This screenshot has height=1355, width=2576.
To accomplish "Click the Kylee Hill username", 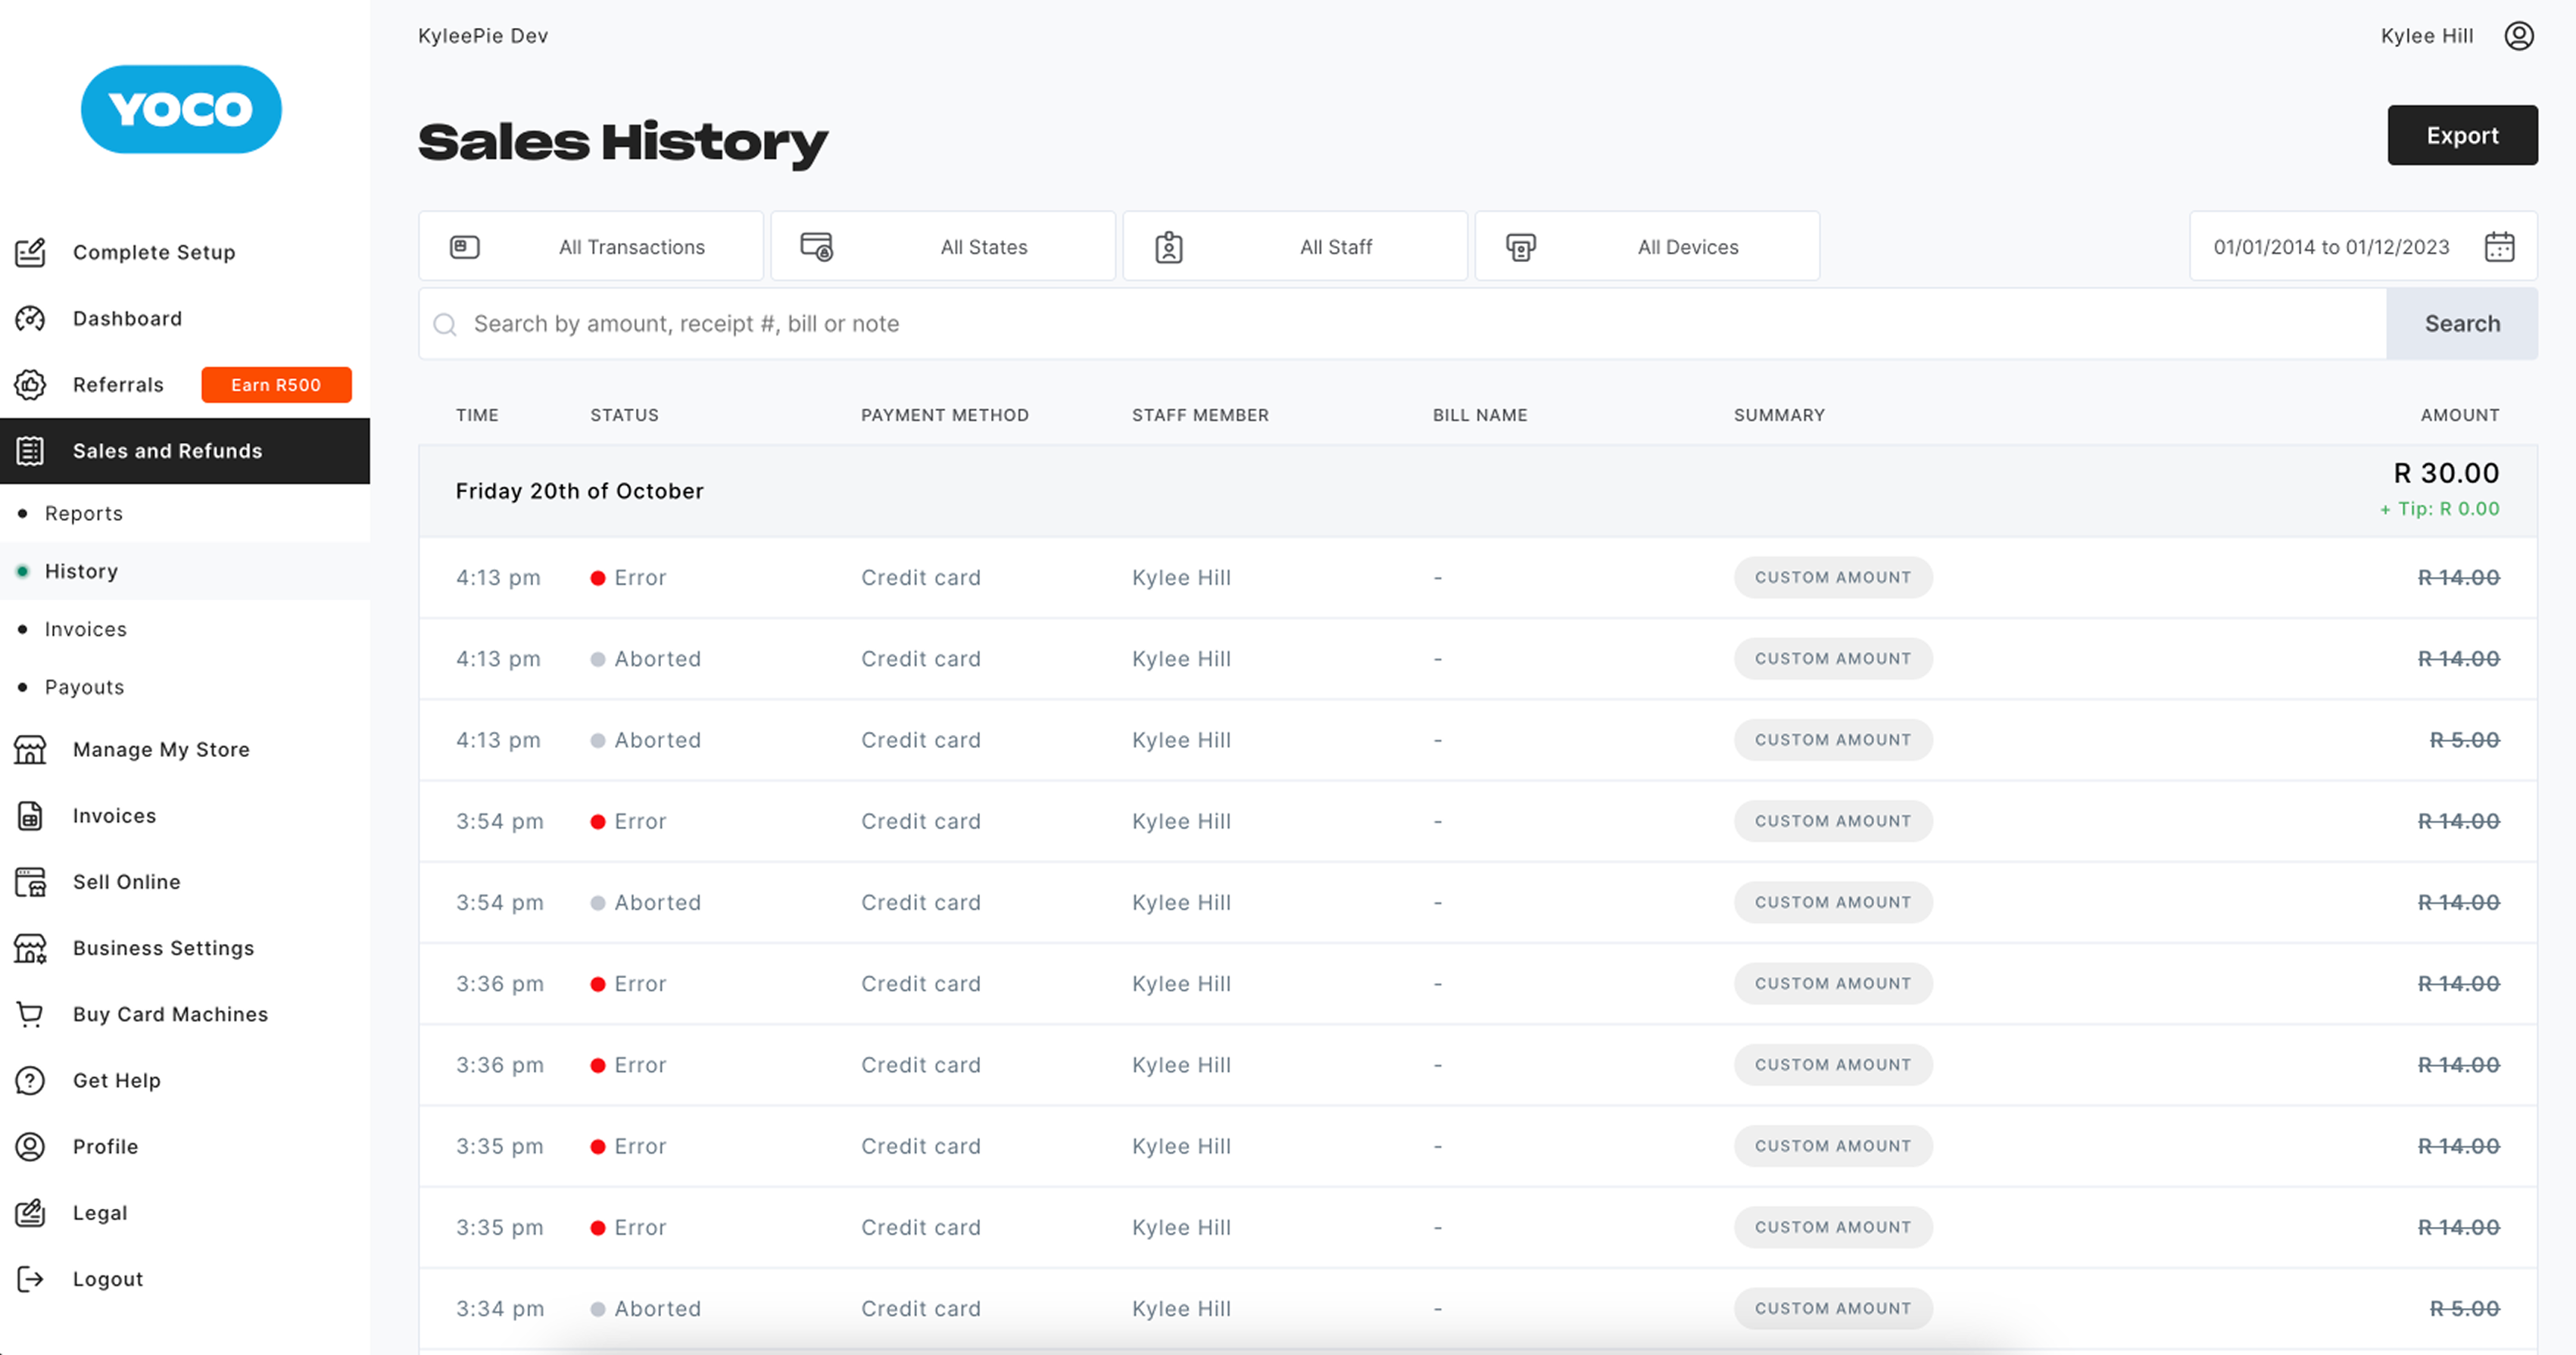I will pyautogui.click(x=2427, y=36).
